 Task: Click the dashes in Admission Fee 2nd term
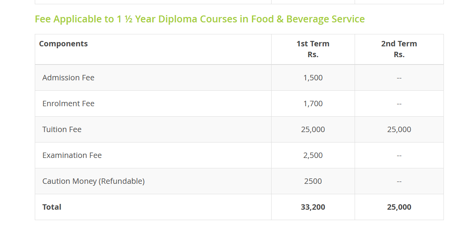coord(399,78)
